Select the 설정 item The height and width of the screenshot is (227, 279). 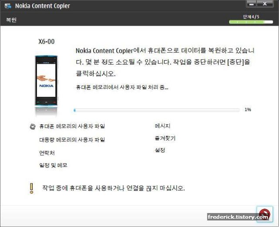[x=160, y=150]
